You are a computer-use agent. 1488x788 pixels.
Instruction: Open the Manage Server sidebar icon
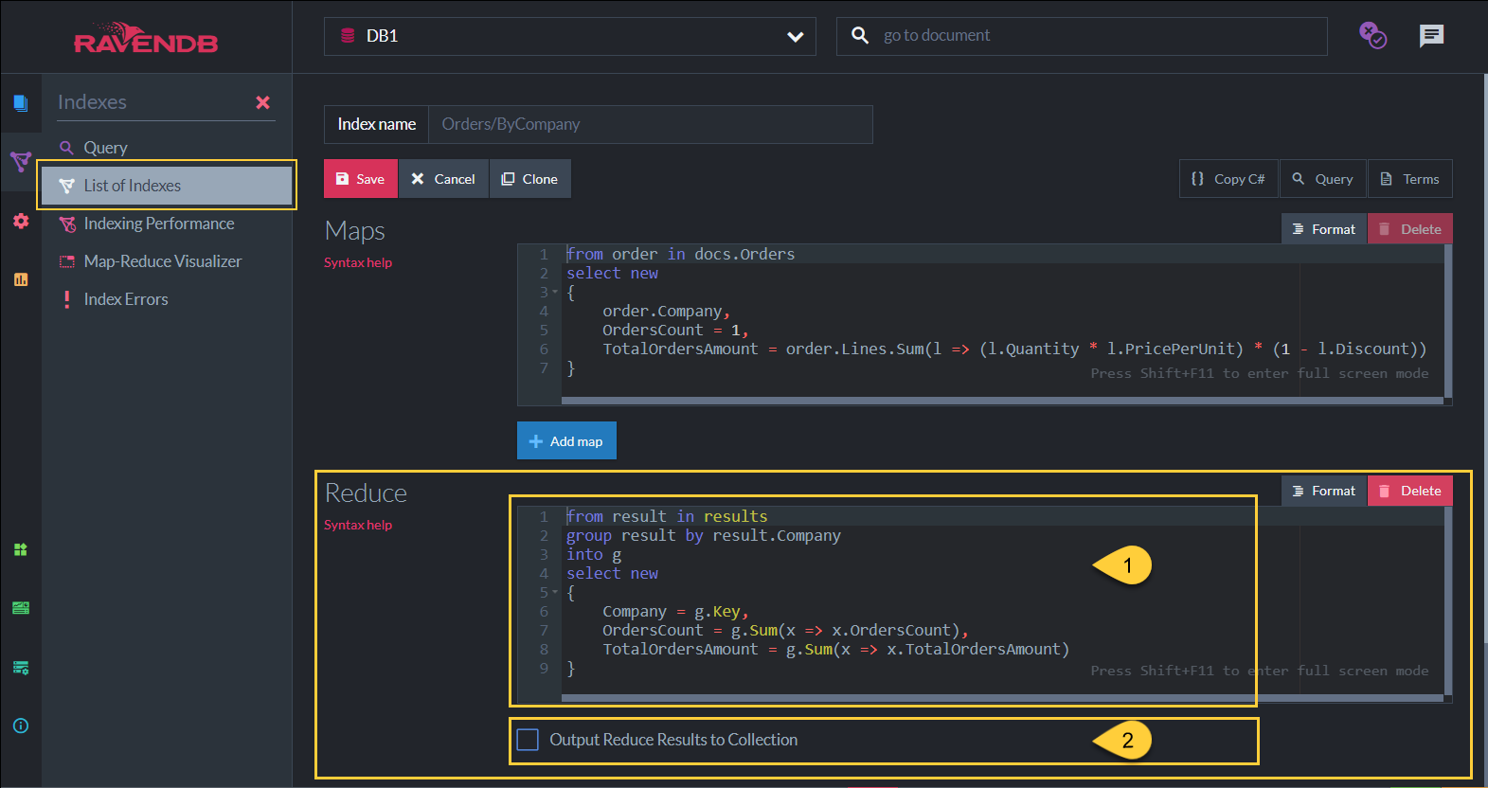tap(21, 608)
